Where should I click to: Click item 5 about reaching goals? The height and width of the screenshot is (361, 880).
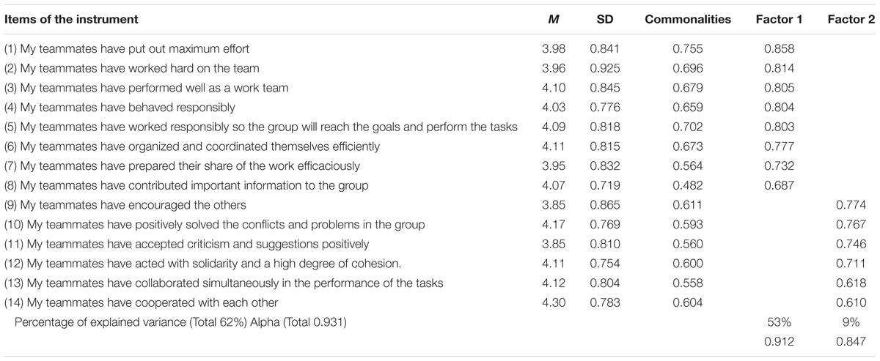click(x=261, y=127)
